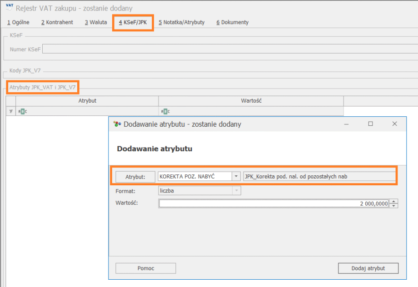Open the Wartość column text filter icon
This screenshot has height=287, width=418.
coord(165,111)
